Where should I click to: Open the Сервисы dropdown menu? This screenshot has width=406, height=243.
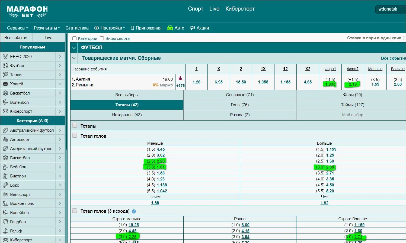[x=18, y=28]
